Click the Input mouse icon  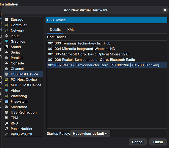(7, 36)
